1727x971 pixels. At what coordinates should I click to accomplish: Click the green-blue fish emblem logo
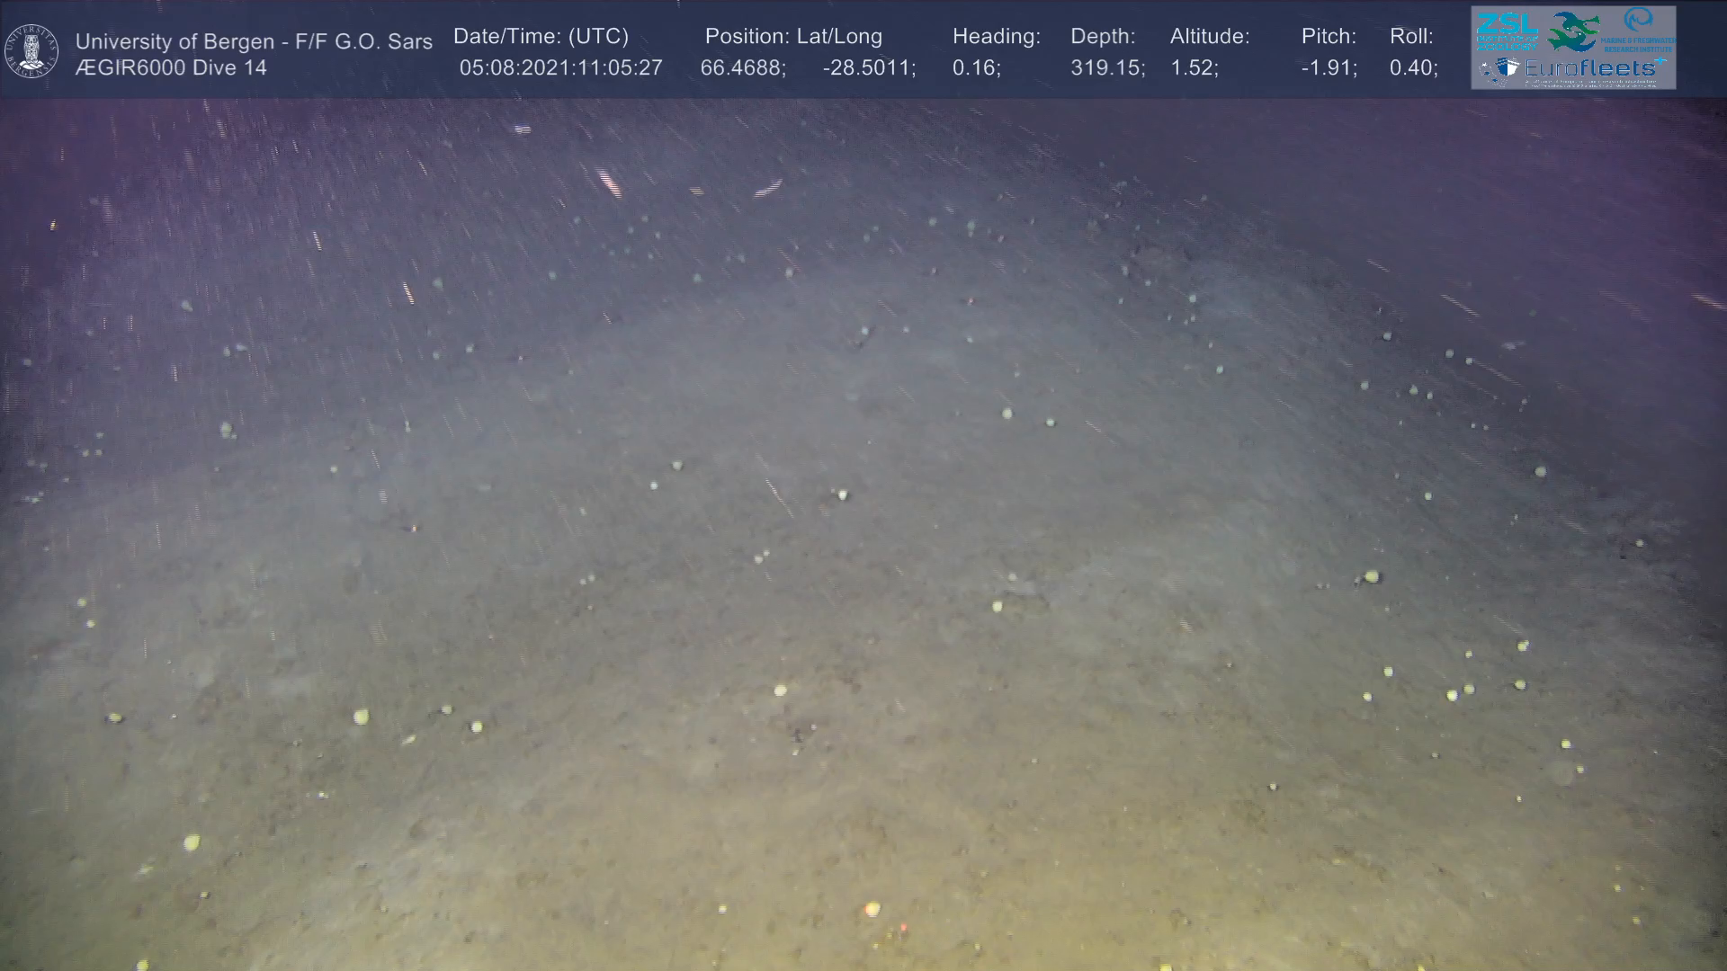pos(1573,32)
